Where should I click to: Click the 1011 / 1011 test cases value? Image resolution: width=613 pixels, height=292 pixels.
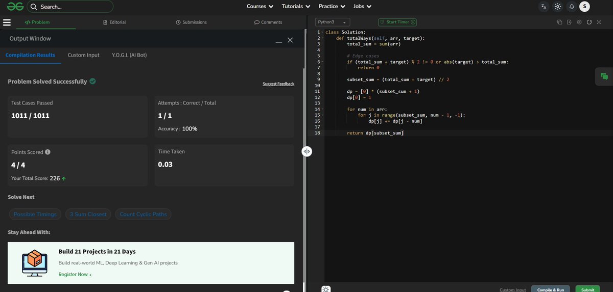point(30,116)
